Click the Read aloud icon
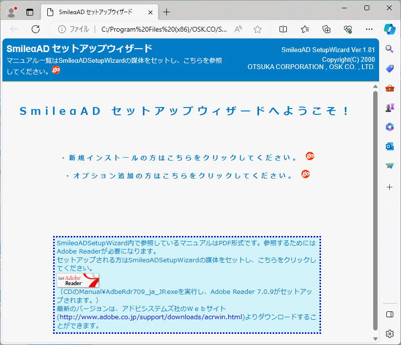 point(238,29)
